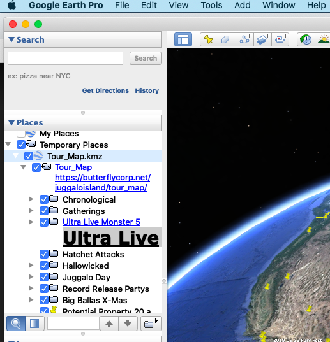Move item up with up arrow
Image resolution: width=330 pixels, height=342 pixels.
[x=109, y=324]
